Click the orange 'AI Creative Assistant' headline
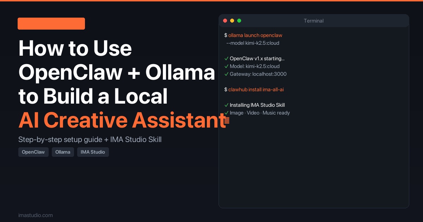 (122, 120)
